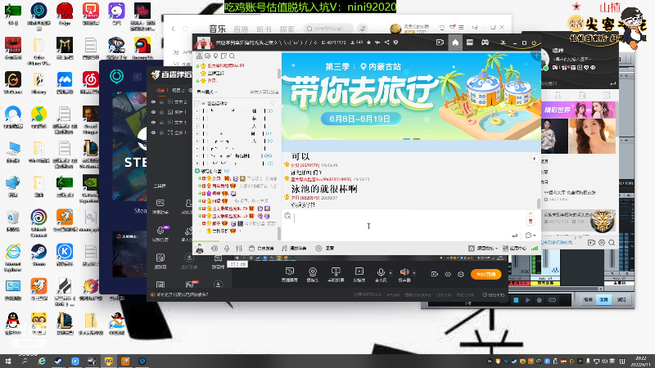
Task: Switch to 听书 tab in music window
Action: point(264,29)
